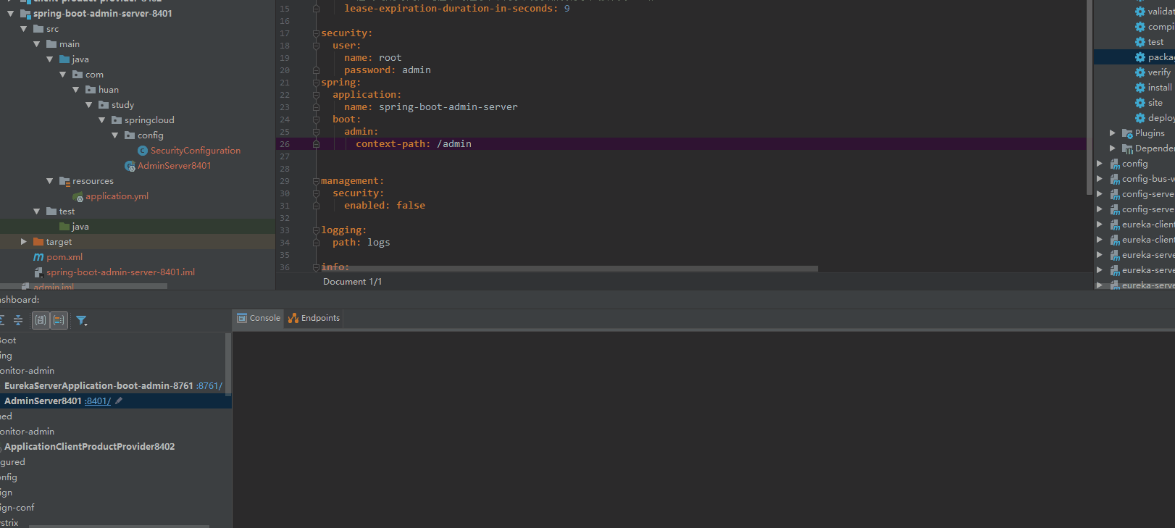Click the SecurityConfiguration class icon
This screenshot has width=1175, height=528.
[143, 151]
